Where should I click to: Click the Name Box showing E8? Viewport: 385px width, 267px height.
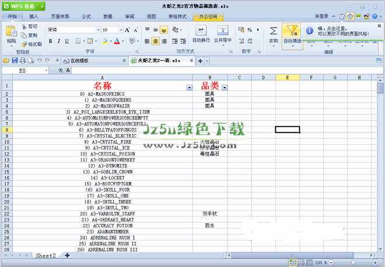[x=22, y=71]
